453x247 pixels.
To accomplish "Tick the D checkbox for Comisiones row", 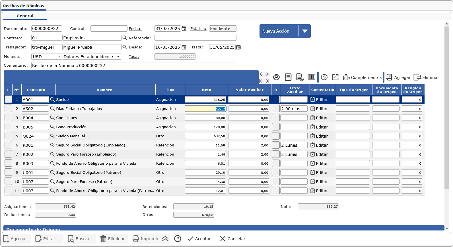I will pyautogui.click(x=276, y=118).
